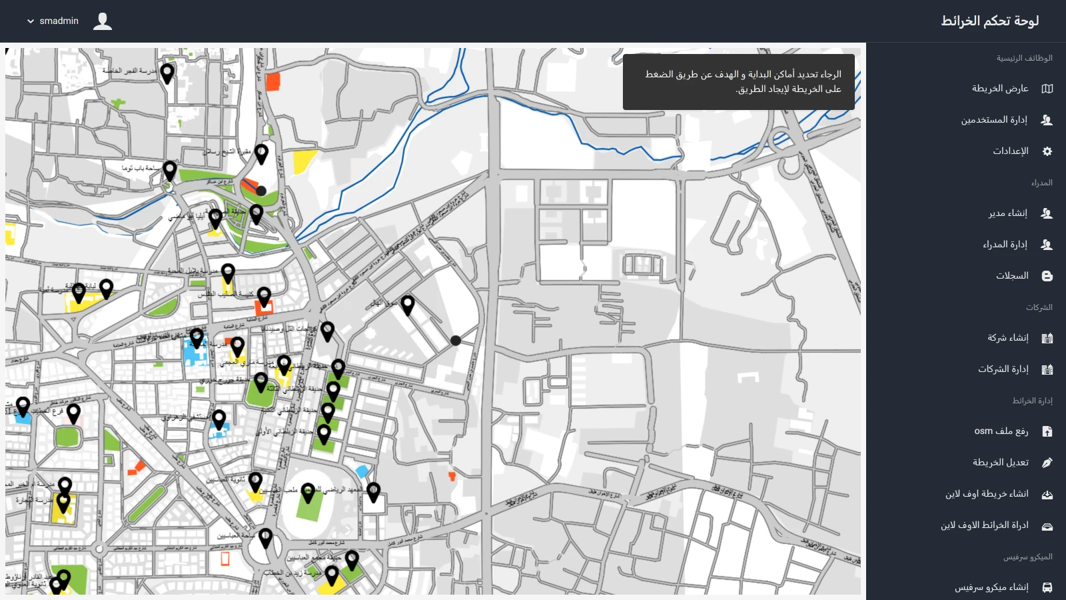Click the create company building icon
This screenshot has height=600, width=1066.
click(1047, 338)
